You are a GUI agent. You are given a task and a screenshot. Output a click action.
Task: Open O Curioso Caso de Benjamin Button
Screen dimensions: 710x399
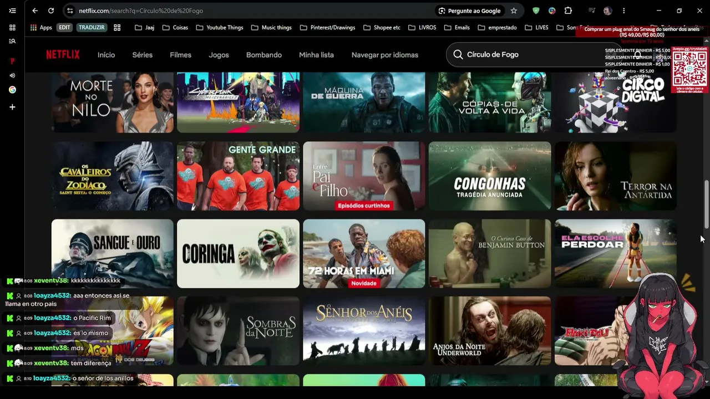(x=490, y=254)
